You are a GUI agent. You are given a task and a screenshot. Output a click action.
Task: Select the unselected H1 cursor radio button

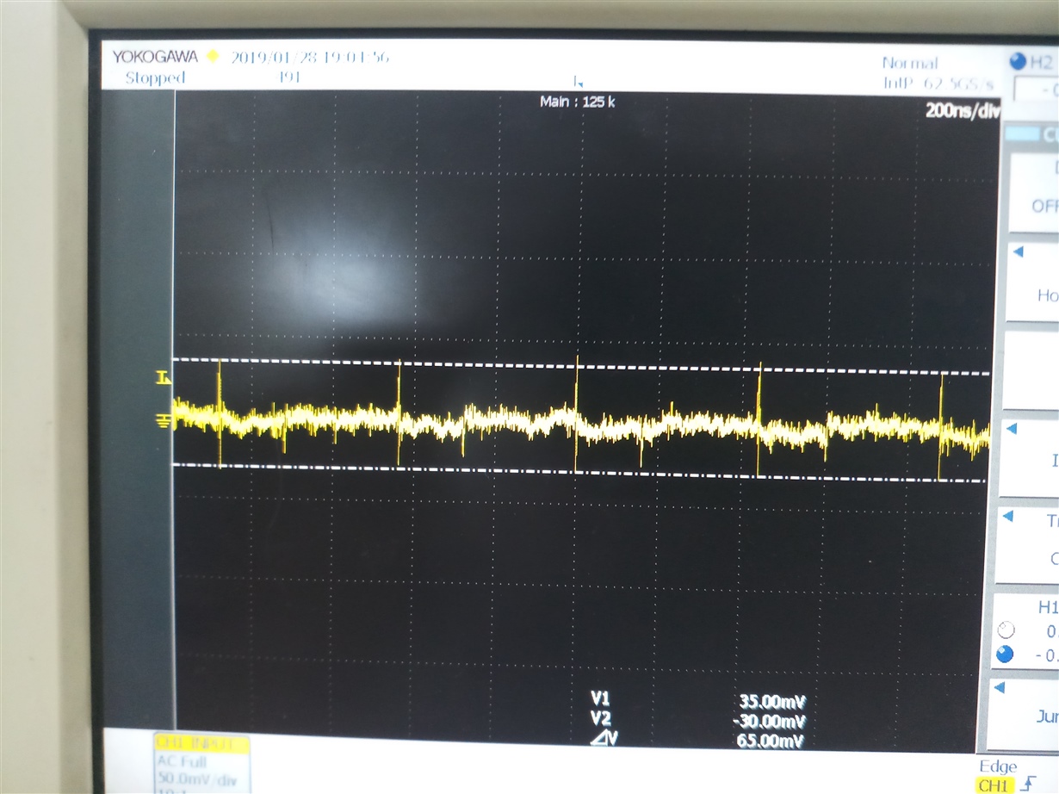(1004, 629)
